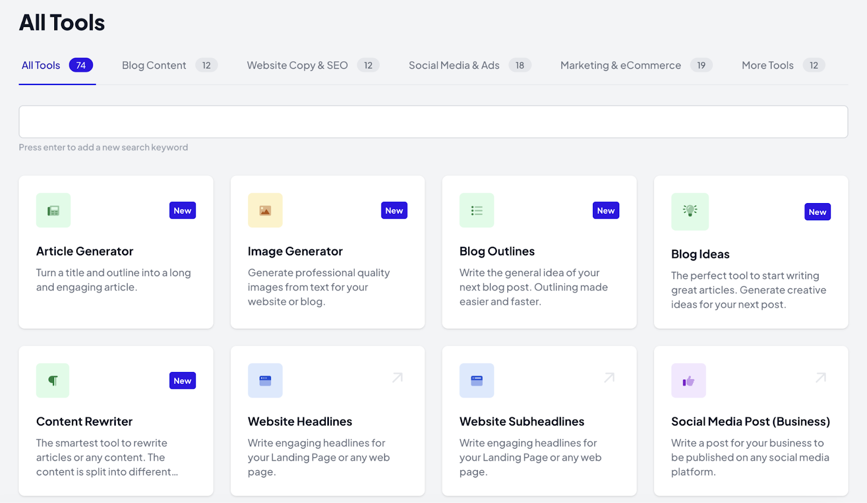Click the New badge on Article Generator
This screenshot has width=867, height=503.
183,210
